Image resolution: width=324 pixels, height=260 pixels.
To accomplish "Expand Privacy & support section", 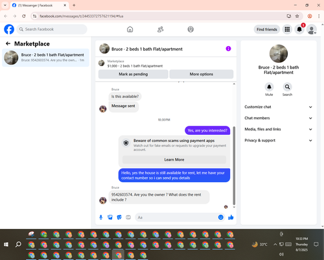I will coord(279,140).
